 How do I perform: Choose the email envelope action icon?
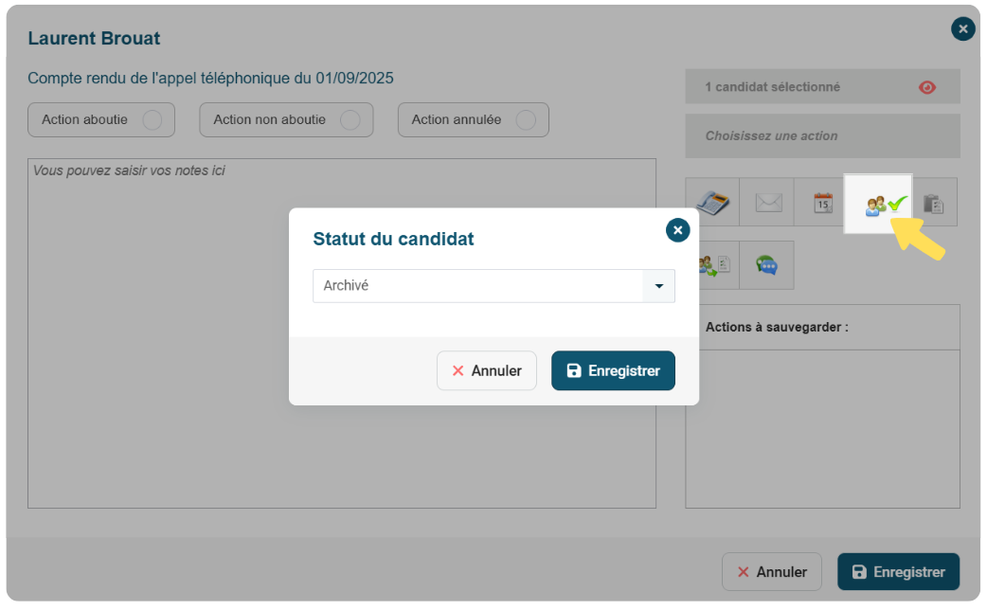click(768, 202)
